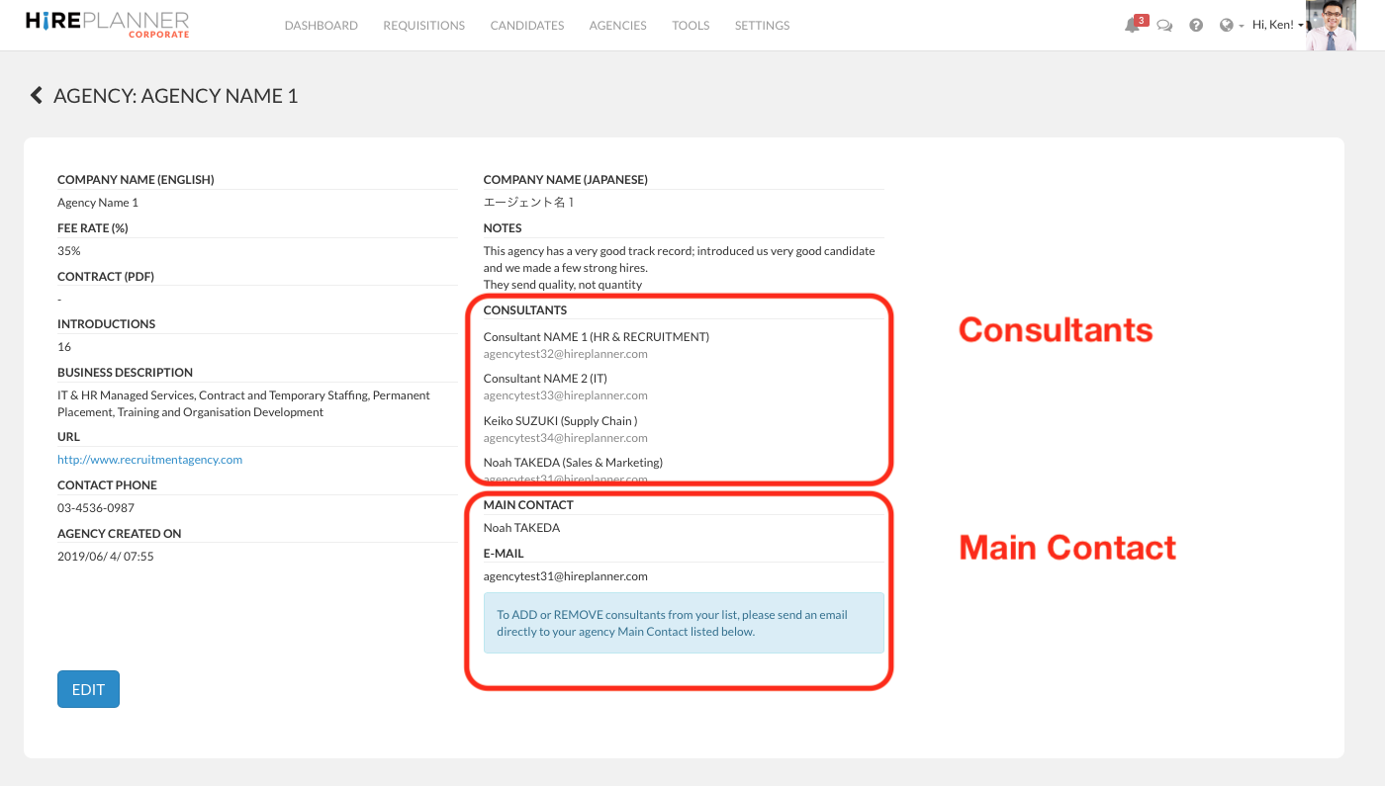Click the help question mark icon
This screenshot has height=786, width=1385.
coord(1196,26)
